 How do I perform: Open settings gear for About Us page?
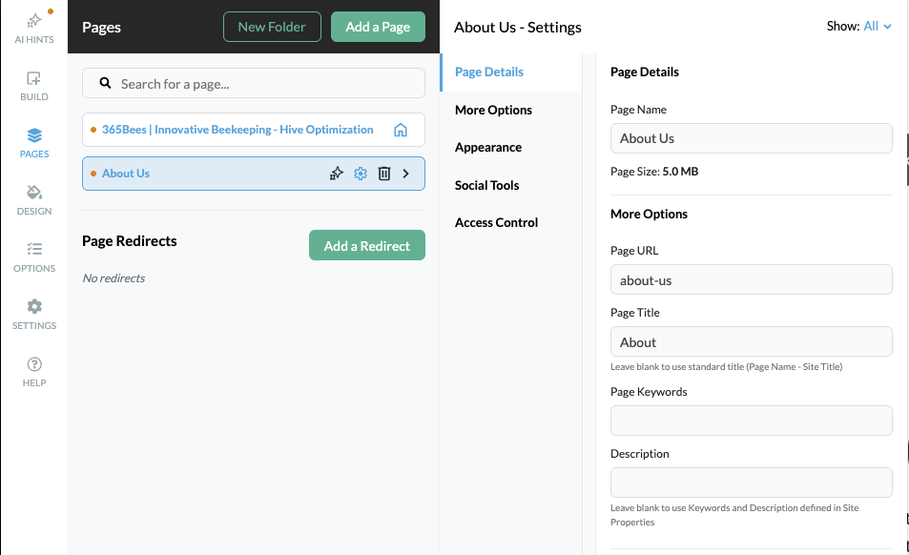[x=361, y=174]
